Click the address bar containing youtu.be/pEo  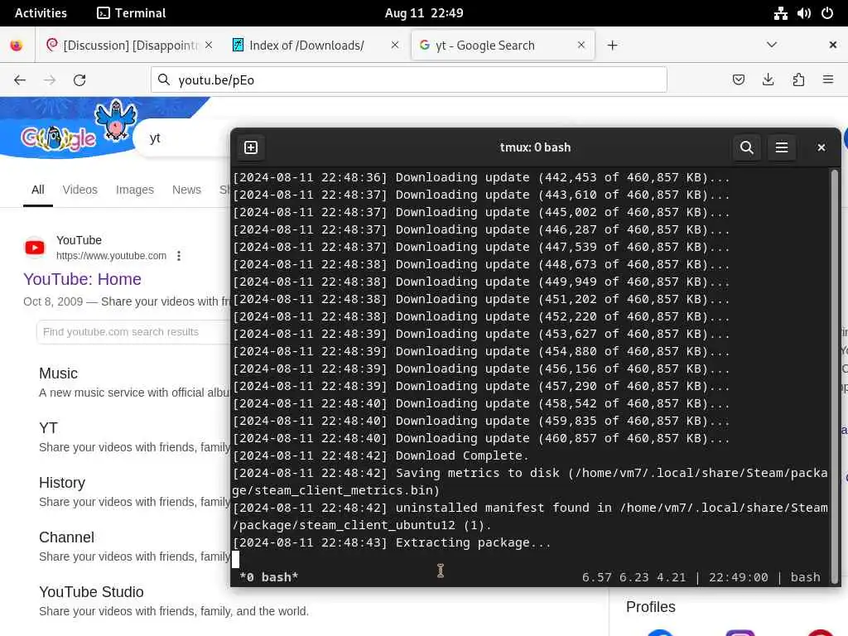tap(409, 80)
